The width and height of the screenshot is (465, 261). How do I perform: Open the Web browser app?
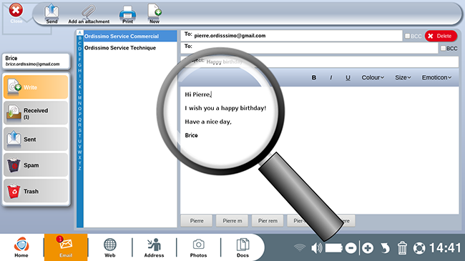tap(109, 247)
